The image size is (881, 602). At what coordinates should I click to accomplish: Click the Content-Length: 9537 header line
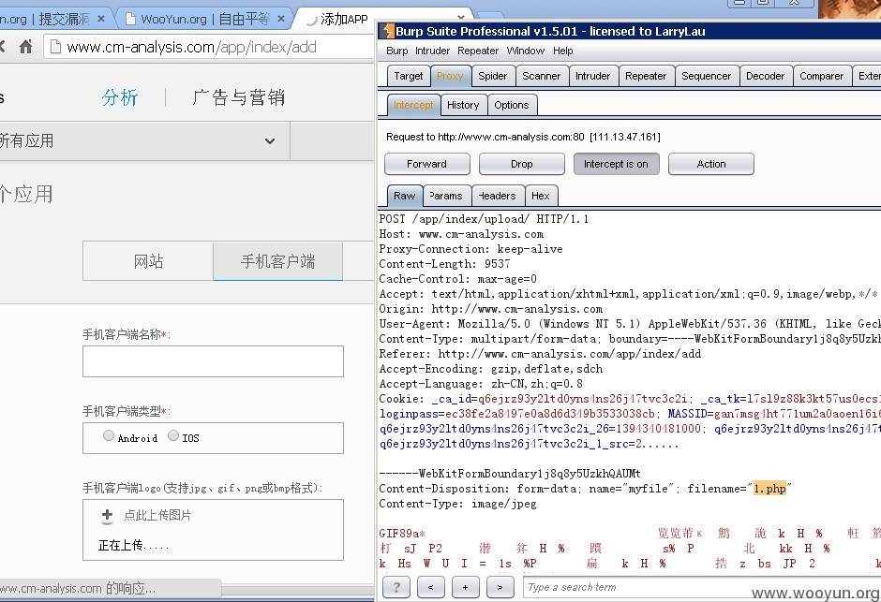pyautogui.click(x=444, y=264)
